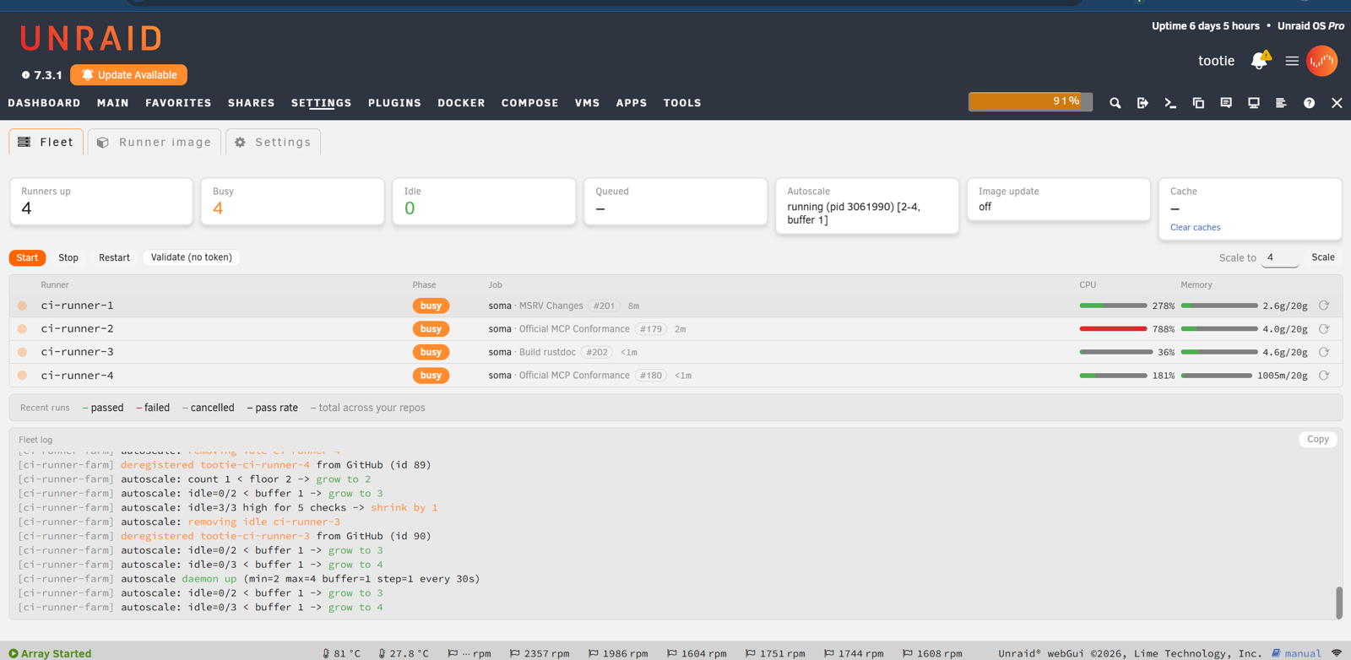1351x660 pixels.
Task: Navigate to the Plugins menu
Action: point(394,103)
